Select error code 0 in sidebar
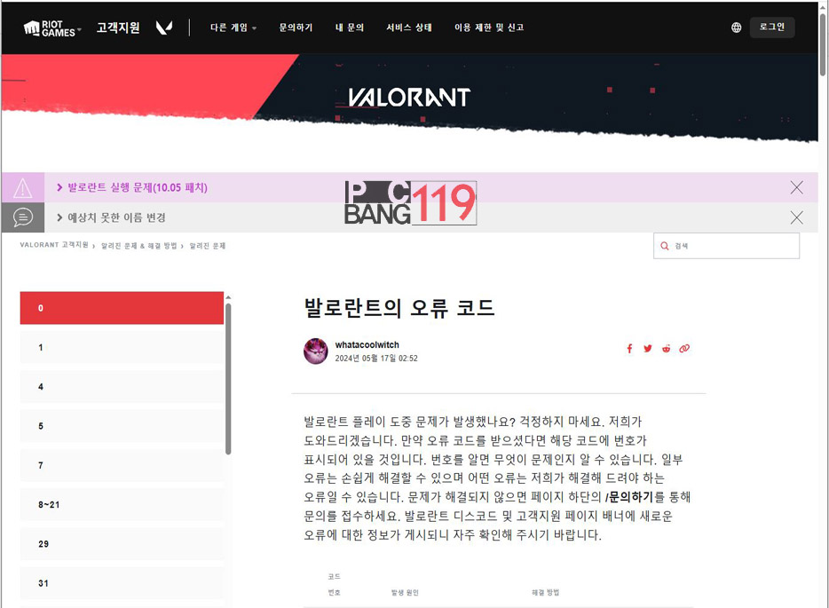Viewport: 829px width, 608px height. tap(122, 308)
